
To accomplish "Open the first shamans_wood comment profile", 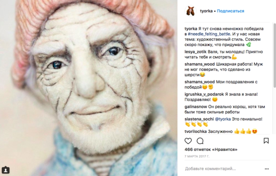I will (x=200, y=64).
